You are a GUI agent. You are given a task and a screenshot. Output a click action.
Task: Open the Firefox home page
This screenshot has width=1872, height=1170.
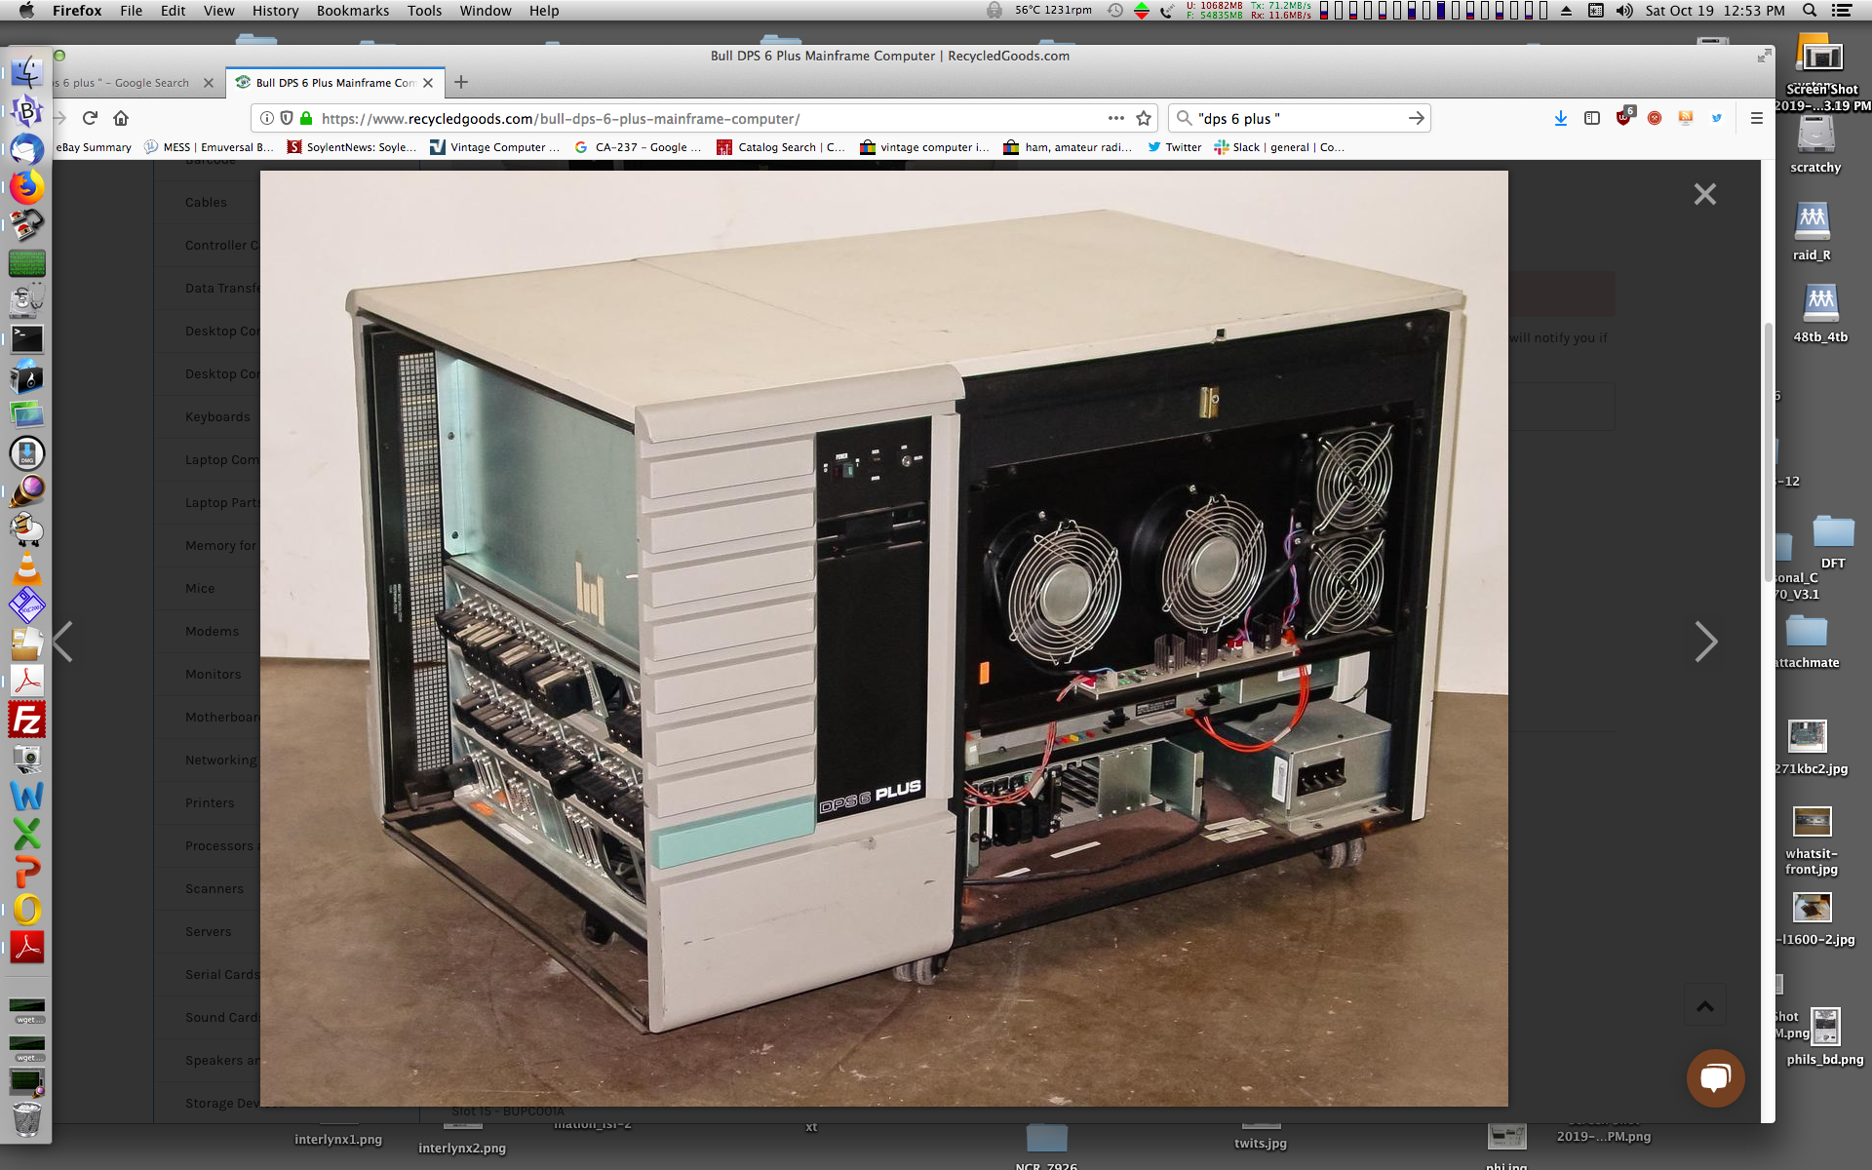tap(121, 118)
